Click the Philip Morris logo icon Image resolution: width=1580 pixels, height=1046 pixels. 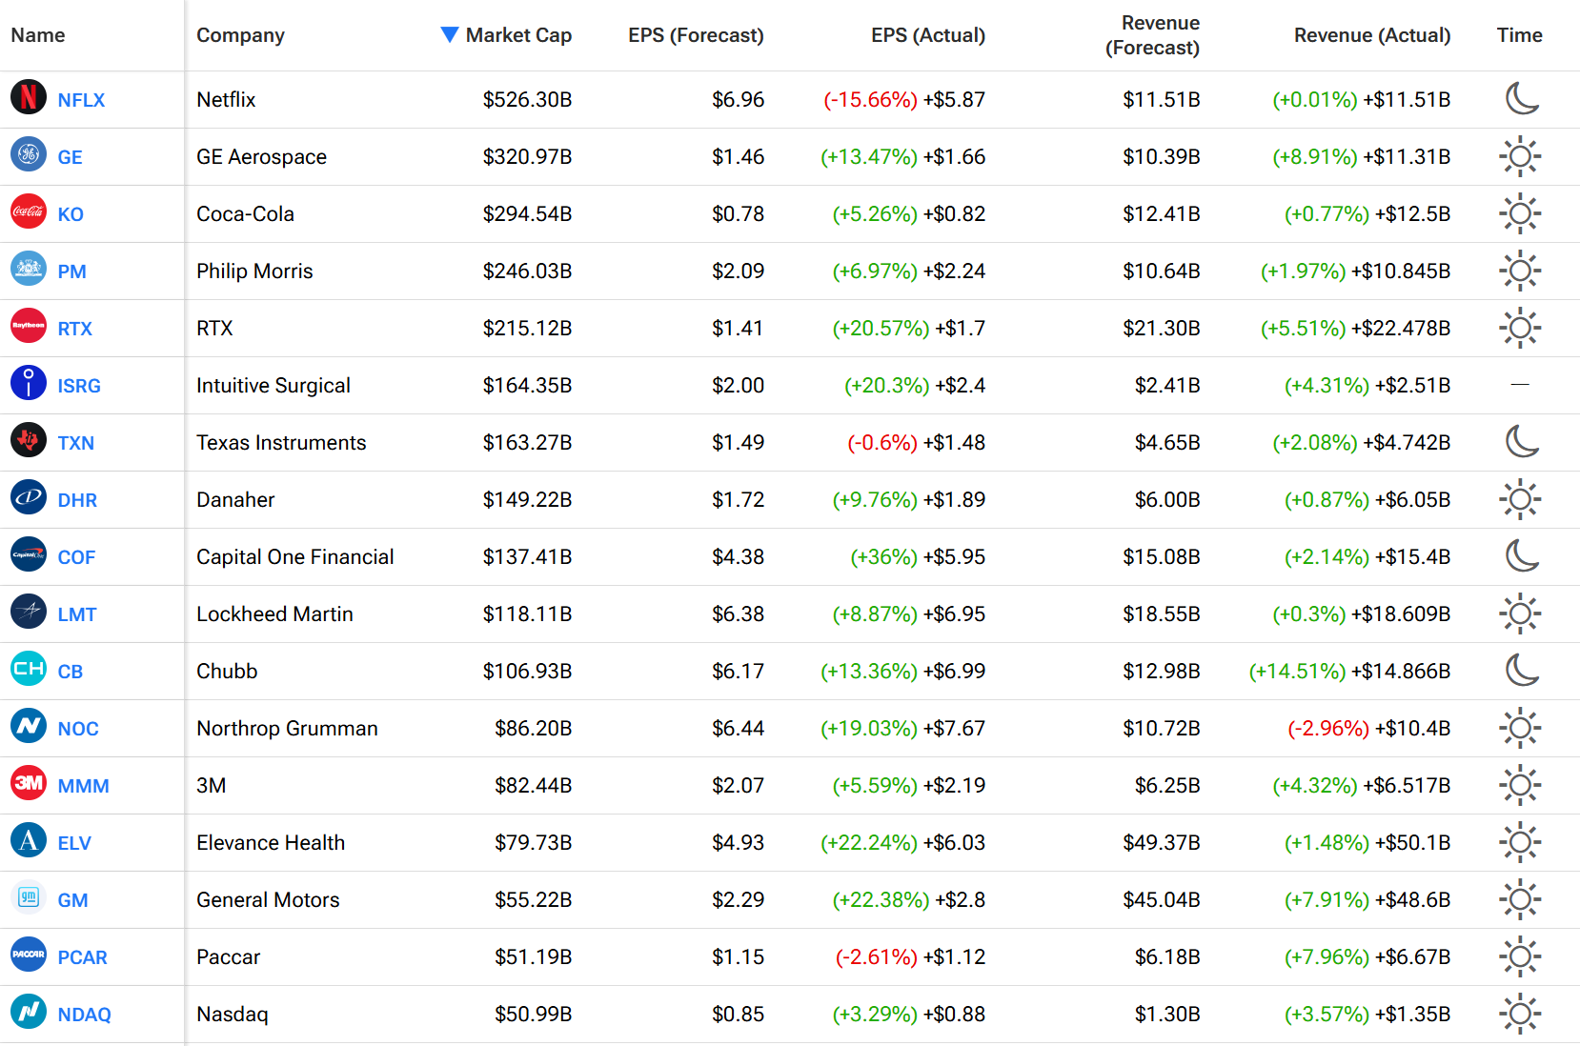click(29, 269)
